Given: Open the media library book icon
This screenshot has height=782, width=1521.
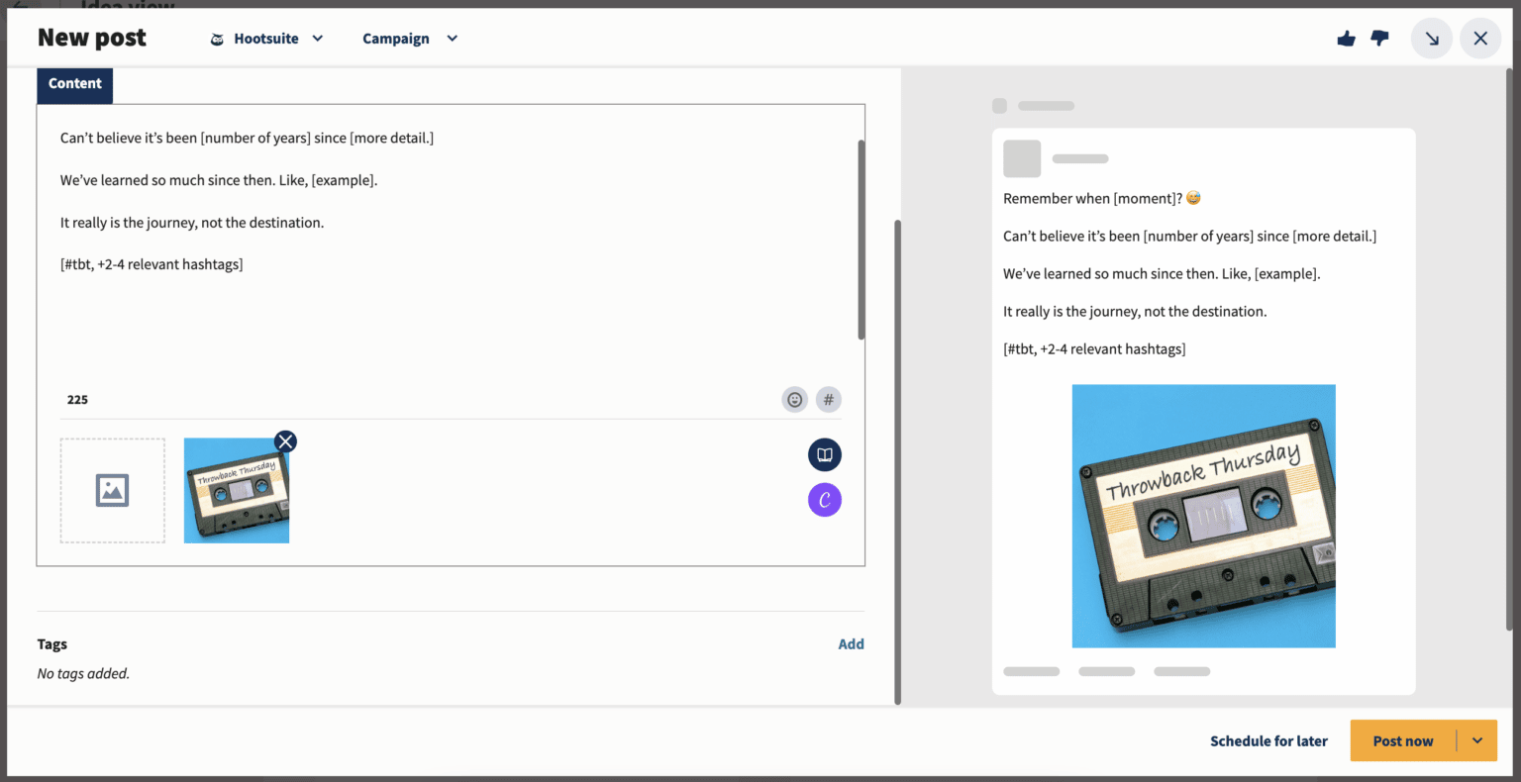Looking at the screenshot, I should pos(824,454).
